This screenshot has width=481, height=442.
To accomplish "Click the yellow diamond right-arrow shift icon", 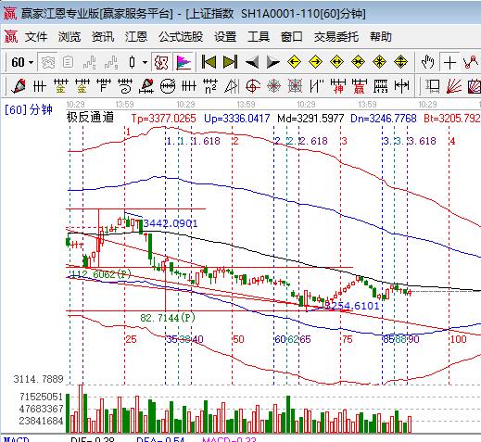I will [x=315, y=62].
